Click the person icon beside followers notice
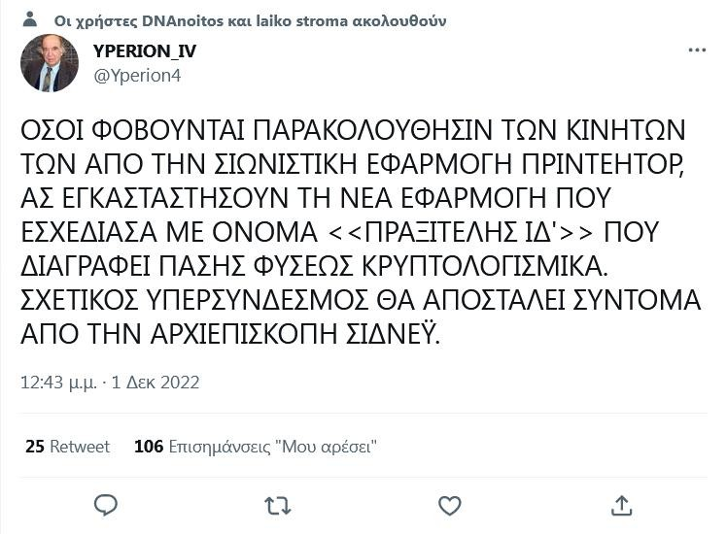This screenshot has height=534, width=727. click(31, 19)
